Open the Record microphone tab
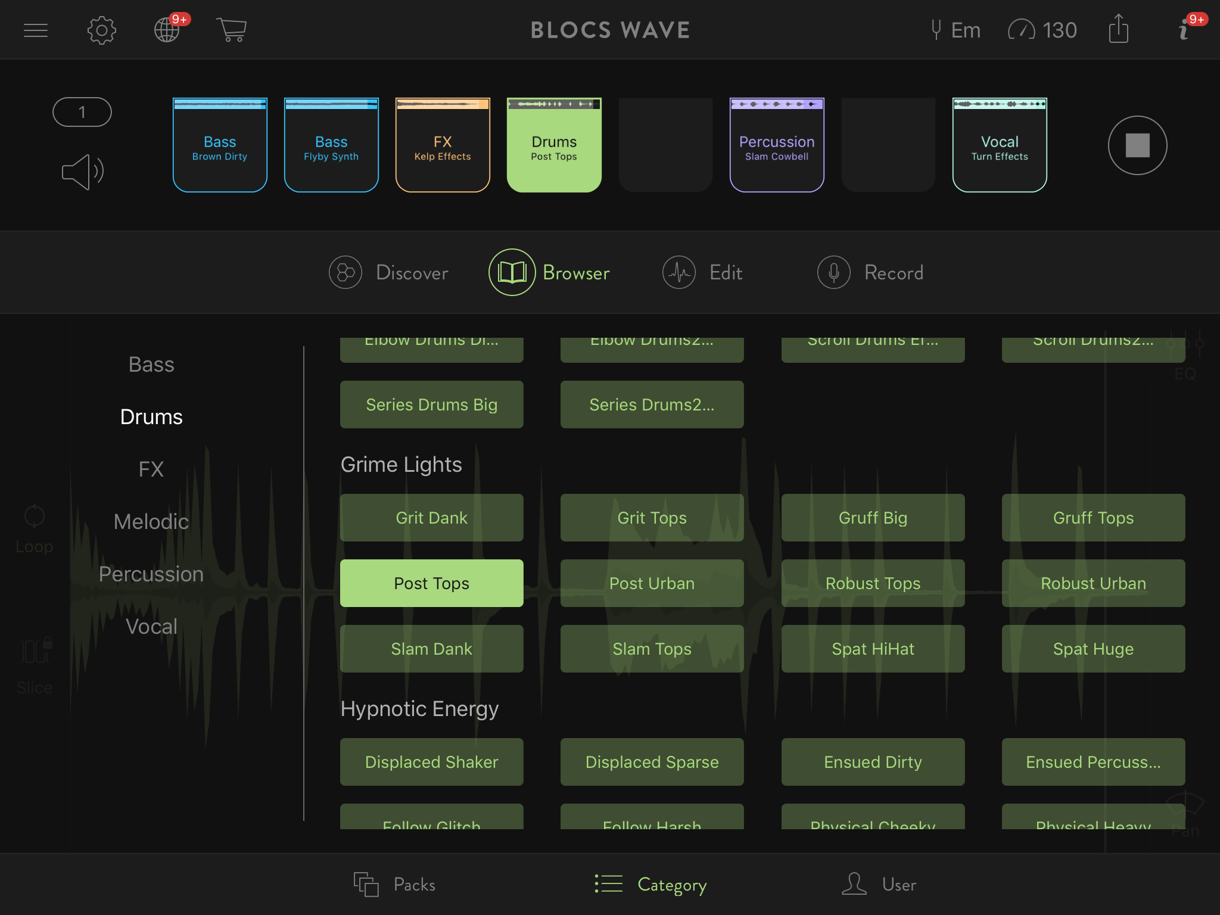The image size is (1220, 915). click(x=870, y=273)
